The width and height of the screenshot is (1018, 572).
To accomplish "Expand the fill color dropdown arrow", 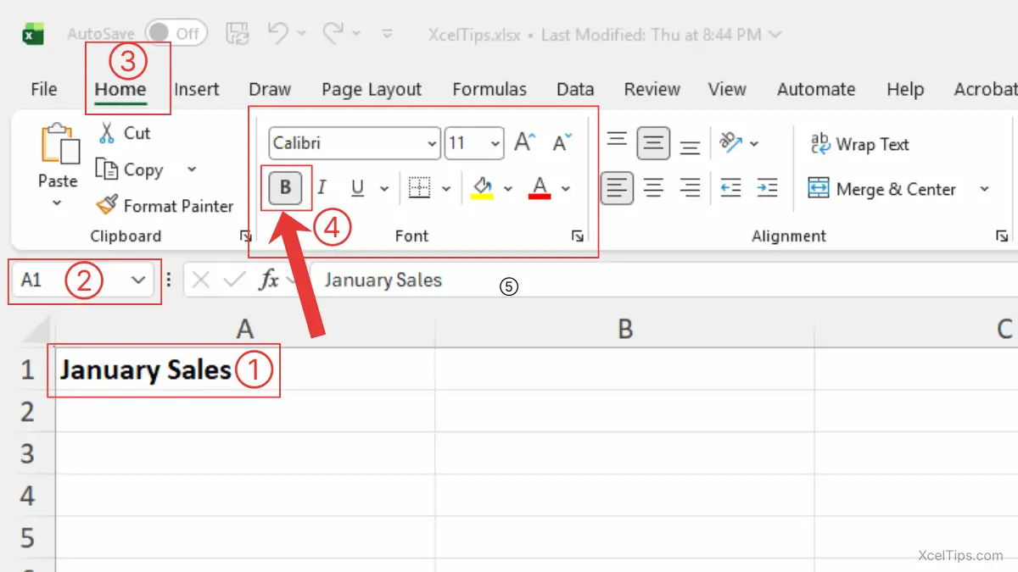I will point(509,188).
